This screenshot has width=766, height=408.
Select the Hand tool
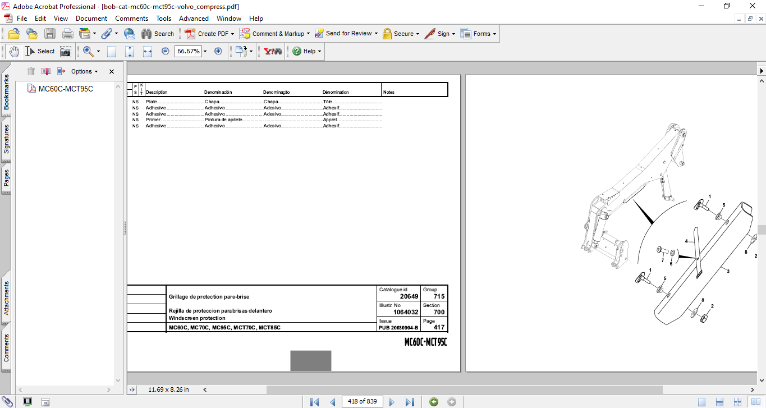click(13, 51)
